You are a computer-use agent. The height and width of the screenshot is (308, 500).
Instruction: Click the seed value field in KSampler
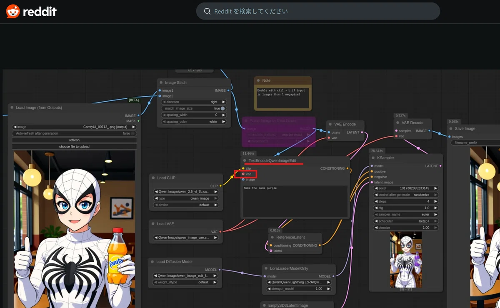coord(406,188)
